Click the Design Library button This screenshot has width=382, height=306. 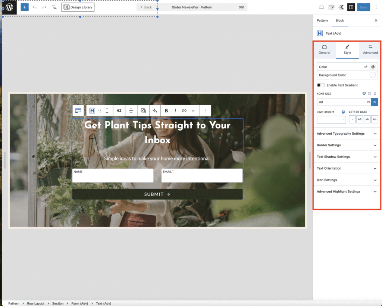78,7
